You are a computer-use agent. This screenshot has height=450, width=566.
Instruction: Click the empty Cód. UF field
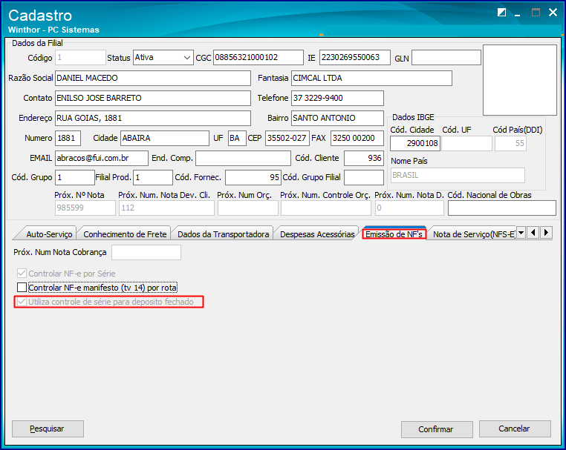coord(466,143)
